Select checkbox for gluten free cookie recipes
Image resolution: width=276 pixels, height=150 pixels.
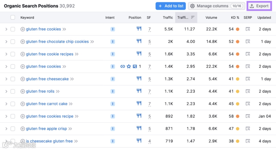click(13, 54)
